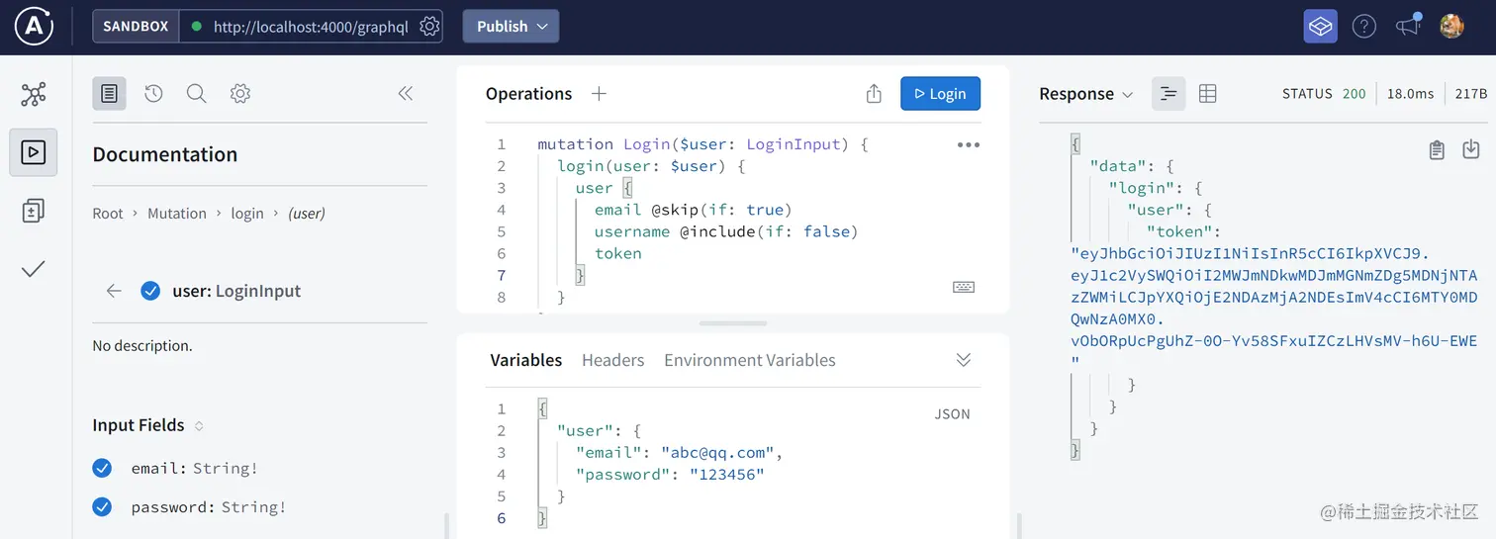Uncheck the email: String! field

102,468
